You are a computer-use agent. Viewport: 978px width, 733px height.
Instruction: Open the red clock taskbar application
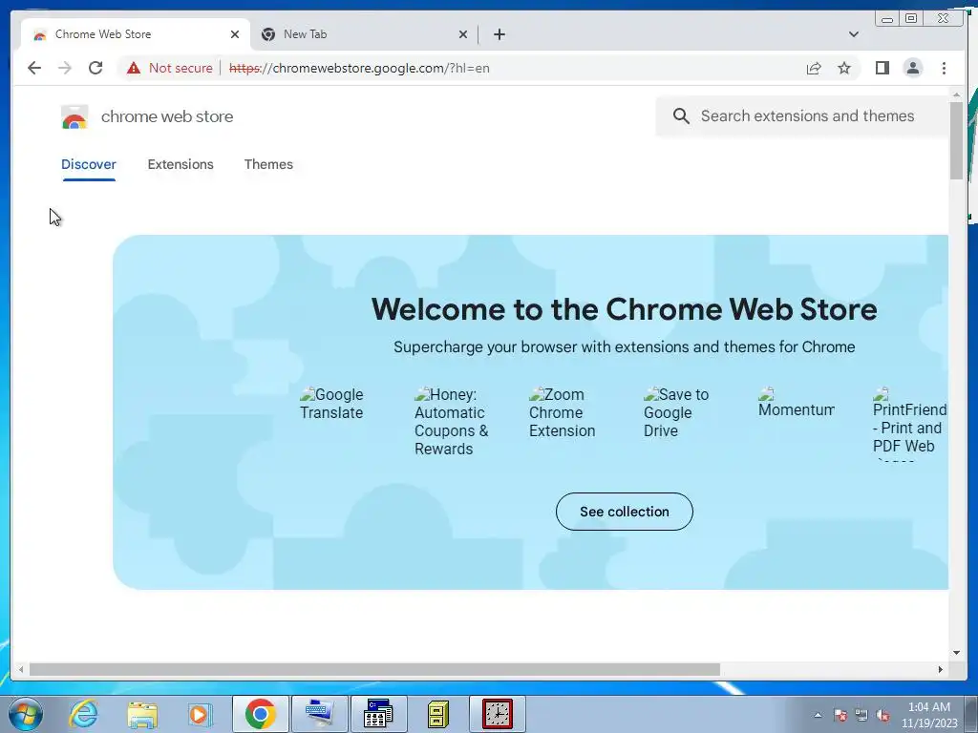(x=497, y=714)
